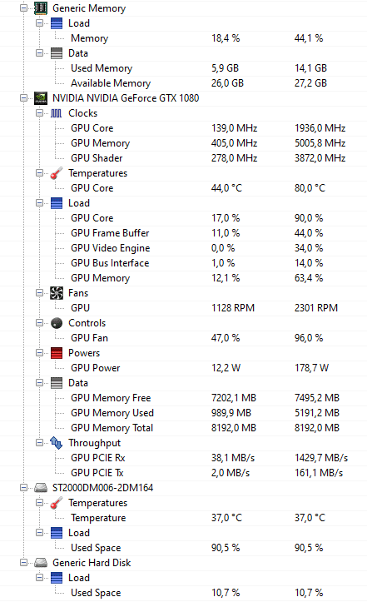
Task: Click the red Powers icon
Action: tap(57, 353)
